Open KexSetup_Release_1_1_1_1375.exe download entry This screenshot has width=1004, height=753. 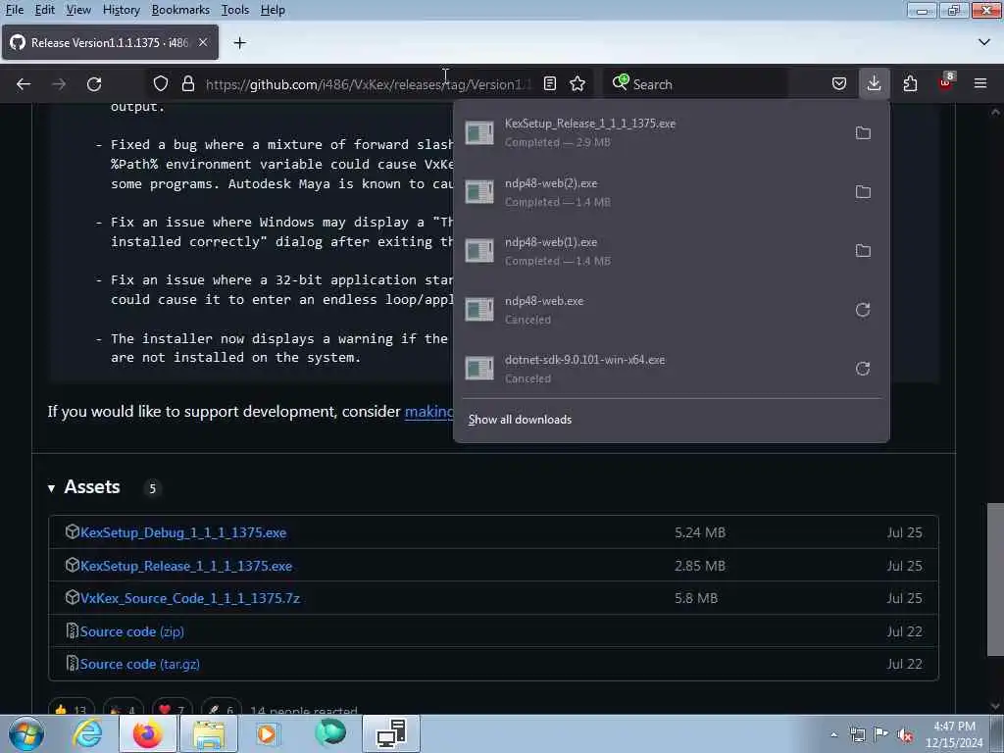coord(650,132)
